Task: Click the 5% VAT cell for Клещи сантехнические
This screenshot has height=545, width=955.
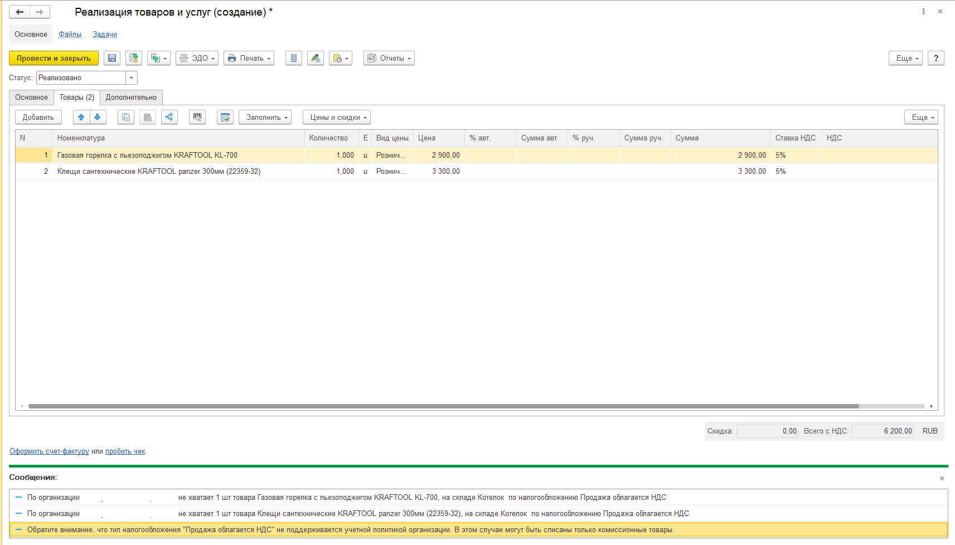Action: [796, 171]
